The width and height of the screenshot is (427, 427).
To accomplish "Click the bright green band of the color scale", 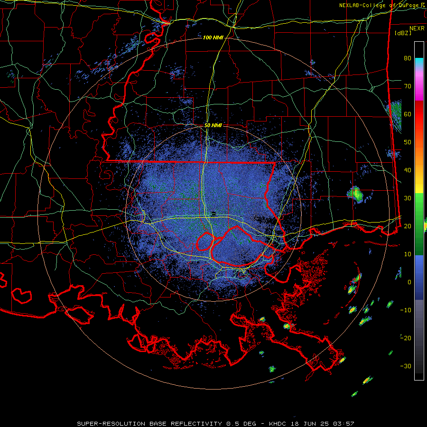I will [419, 203].
